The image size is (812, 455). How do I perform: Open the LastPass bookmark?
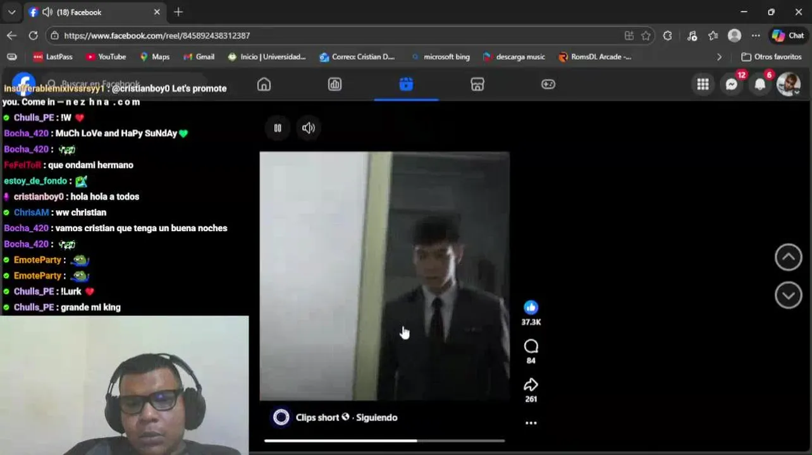(53, 57)
